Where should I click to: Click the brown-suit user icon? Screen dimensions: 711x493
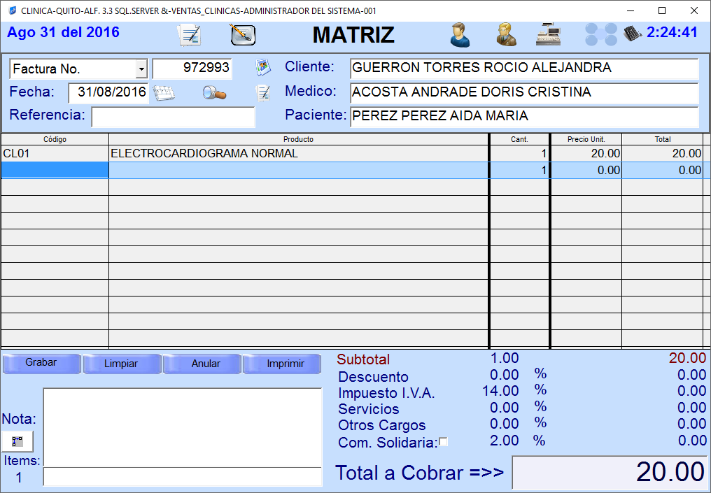pos(506,35)
